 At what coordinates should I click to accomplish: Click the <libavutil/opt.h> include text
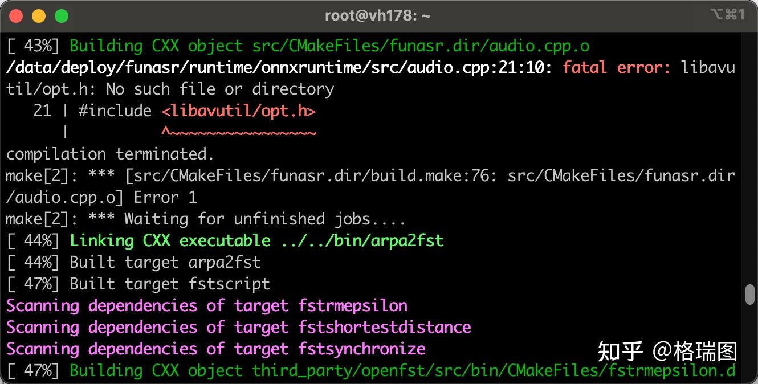pyautogui.click(x=238, y=111)
